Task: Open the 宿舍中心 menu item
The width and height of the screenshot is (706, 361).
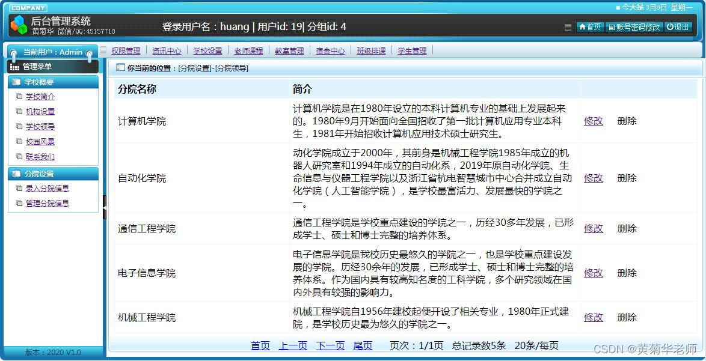Action: (330, 50)
